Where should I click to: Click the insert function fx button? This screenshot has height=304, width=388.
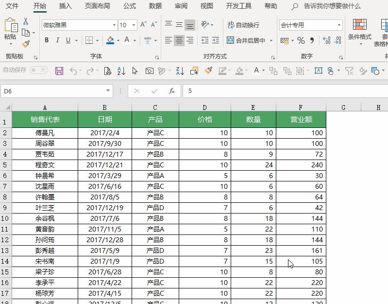tap(172, 91)
